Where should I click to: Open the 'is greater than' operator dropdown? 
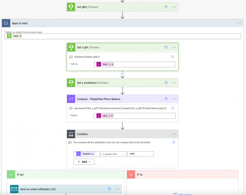click(114, 154)
